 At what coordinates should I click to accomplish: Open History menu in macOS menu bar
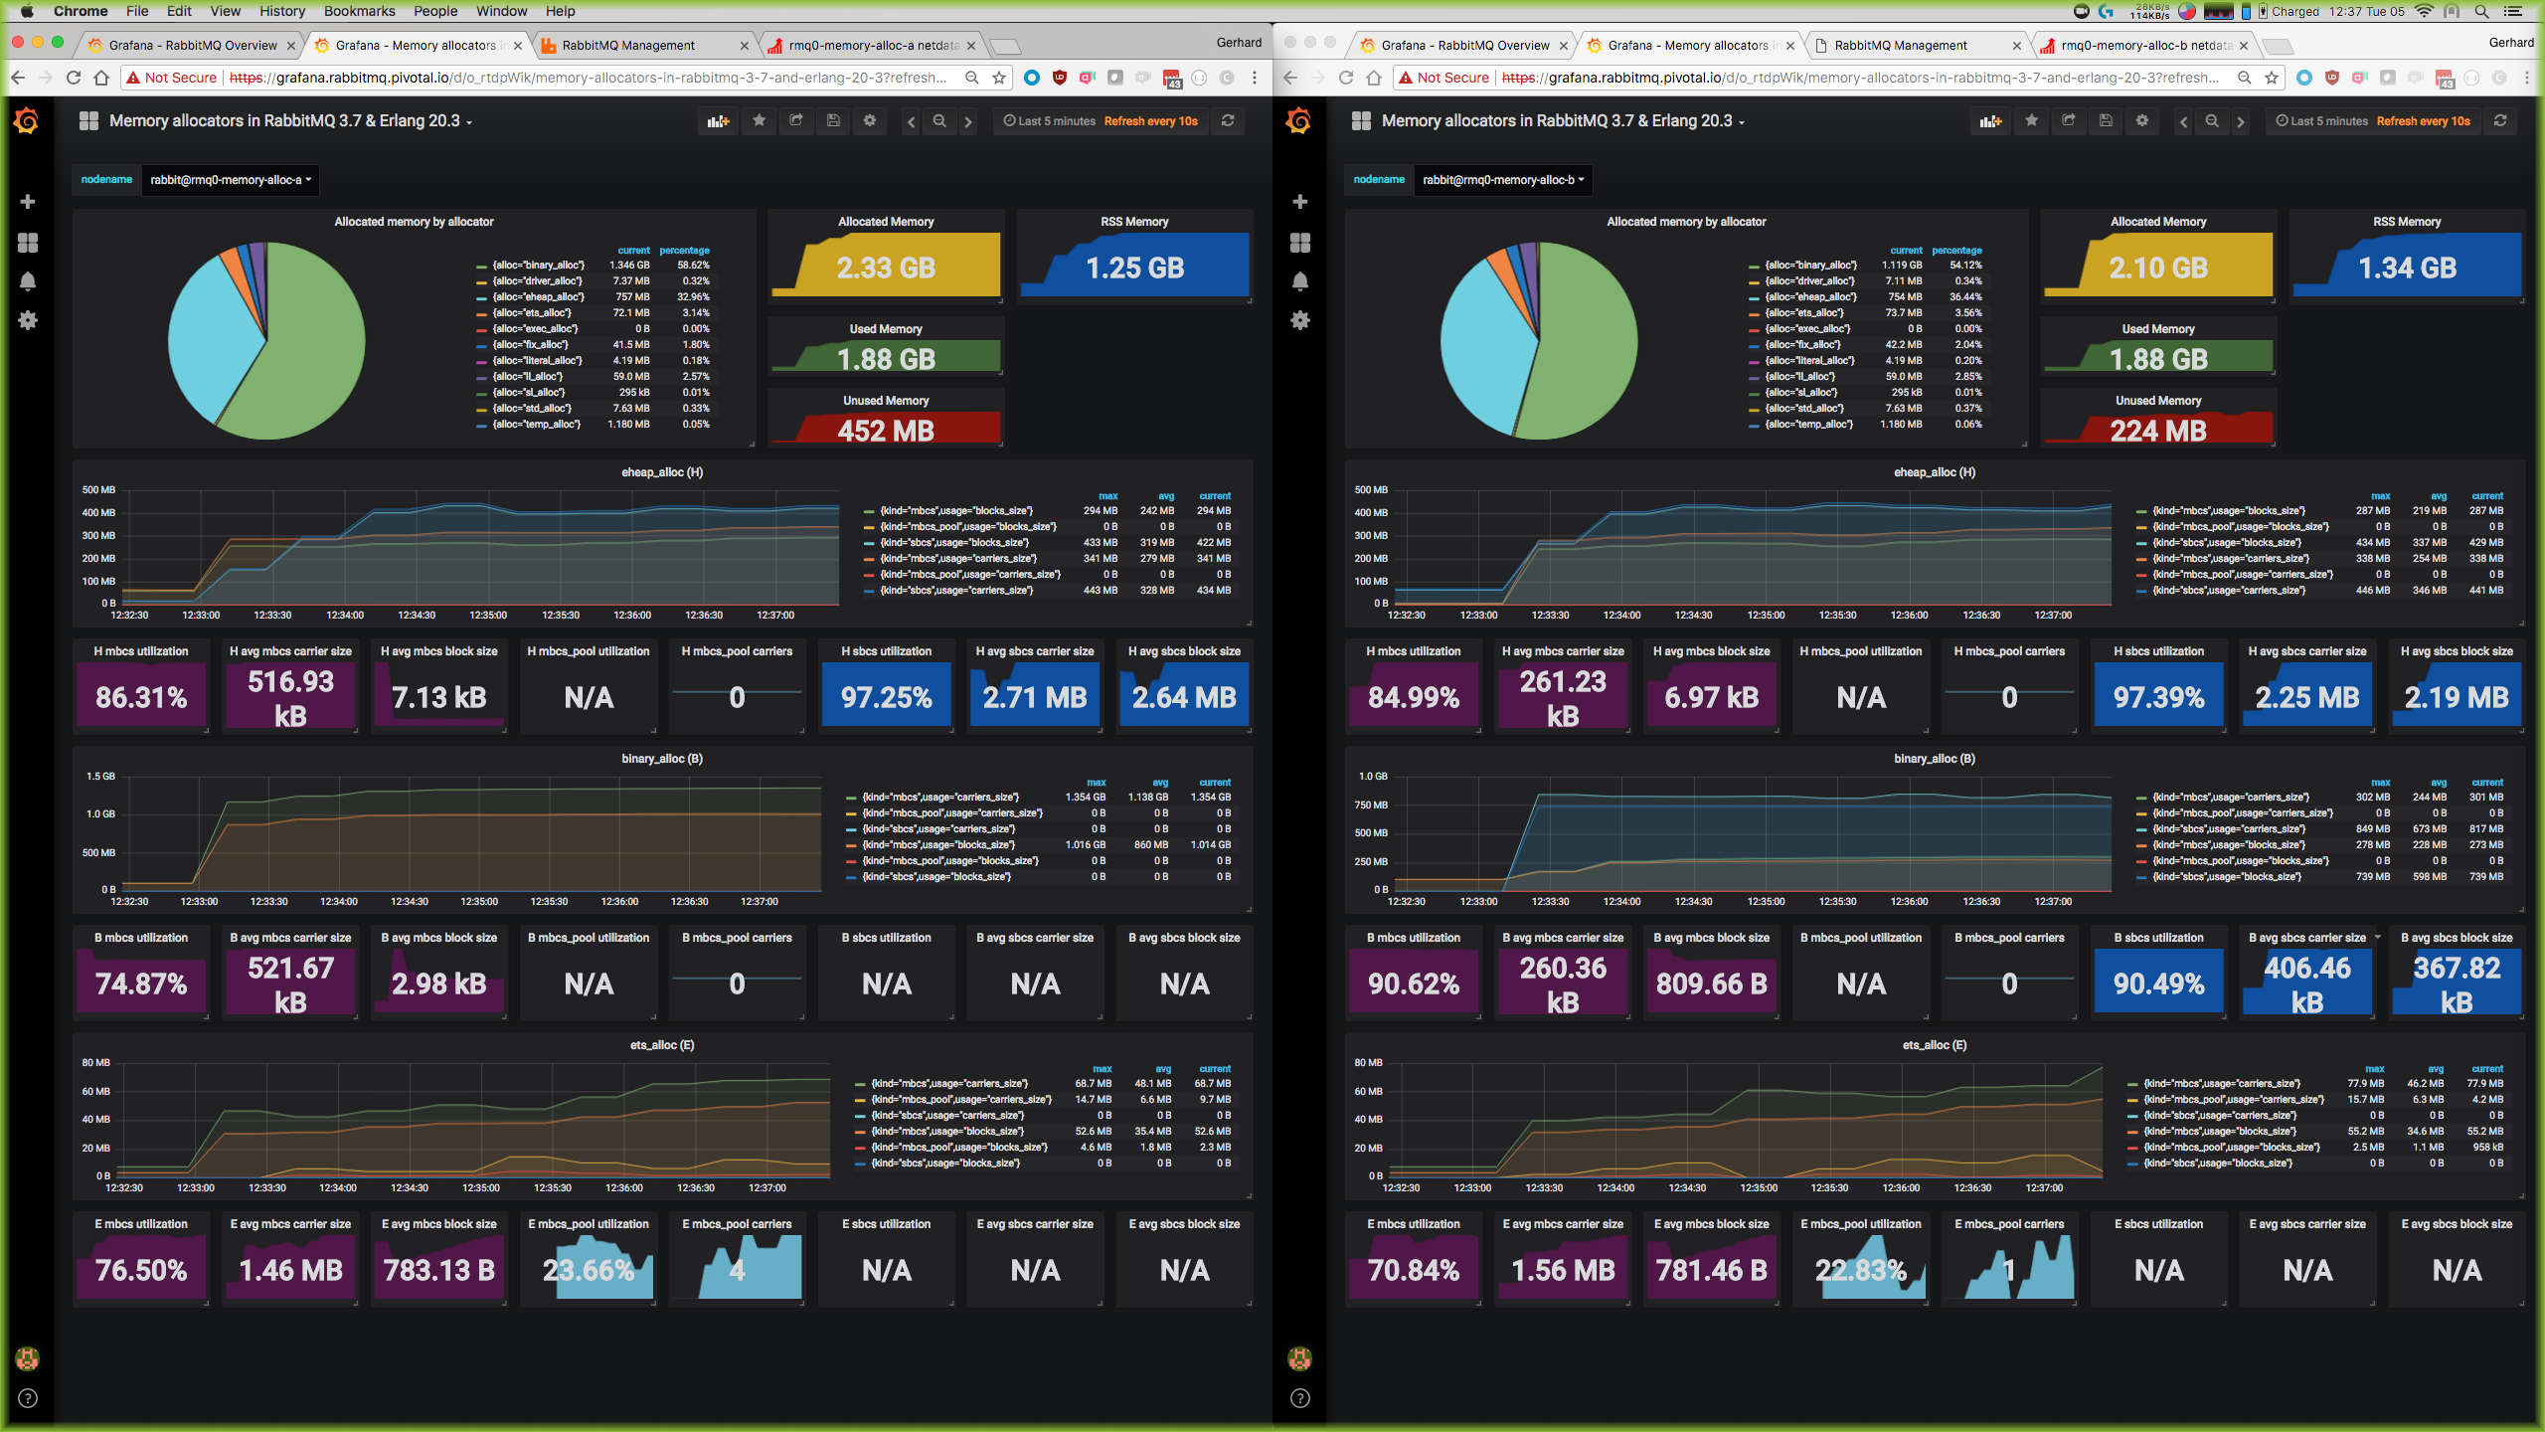(281, 11)
